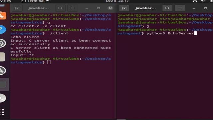
Task: Click the right terminal title 'jawahar...'
Action: [x=146, y=8]
